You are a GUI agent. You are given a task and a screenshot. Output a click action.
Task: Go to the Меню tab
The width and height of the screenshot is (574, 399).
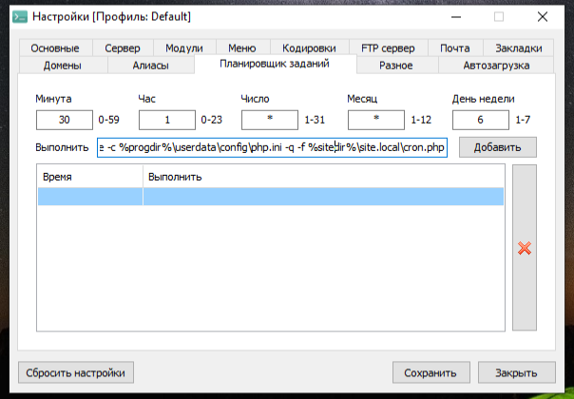click(x=241, y=48)
